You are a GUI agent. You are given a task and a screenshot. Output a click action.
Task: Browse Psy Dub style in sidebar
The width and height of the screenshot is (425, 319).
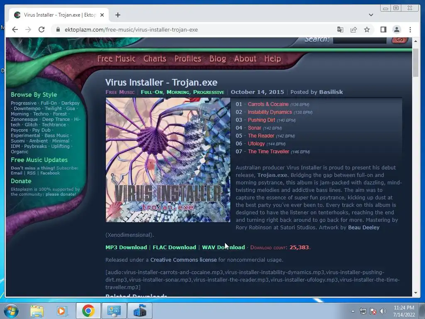[x=41, y=130]
